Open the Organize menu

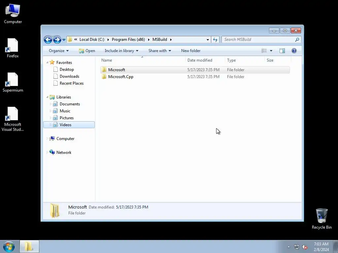tap(59, 51)
